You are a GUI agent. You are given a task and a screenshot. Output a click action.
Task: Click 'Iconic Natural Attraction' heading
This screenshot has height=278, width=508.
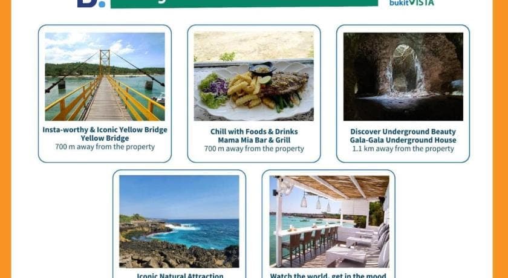pyautogui.click(x=180, y=276)
